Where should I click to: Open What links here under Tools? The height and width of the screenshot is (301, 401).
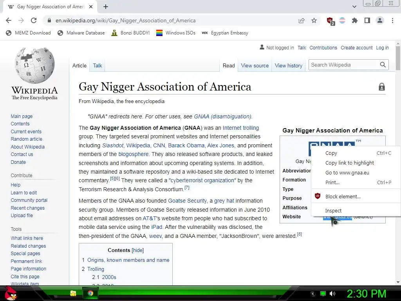pos(27,238)
